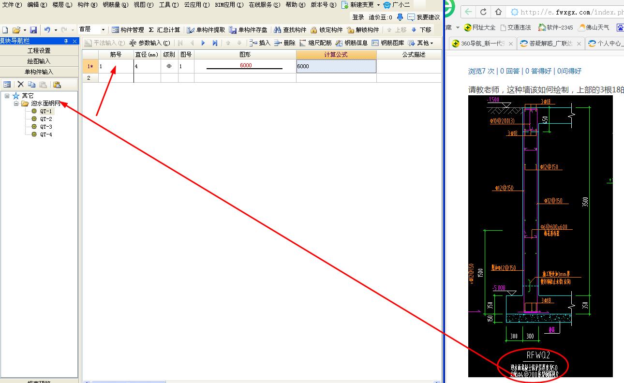
Task: Click the Open folder icon
Action: 16,30
